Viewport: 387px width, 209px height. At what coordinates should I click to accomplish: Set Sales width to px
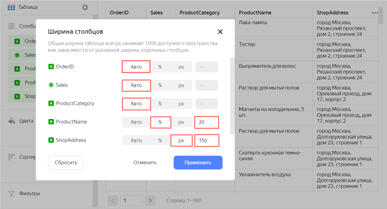181,85
